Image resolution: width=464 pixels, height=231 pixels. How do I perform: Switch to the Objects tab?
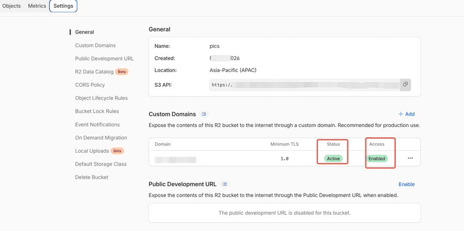(11, 6)
